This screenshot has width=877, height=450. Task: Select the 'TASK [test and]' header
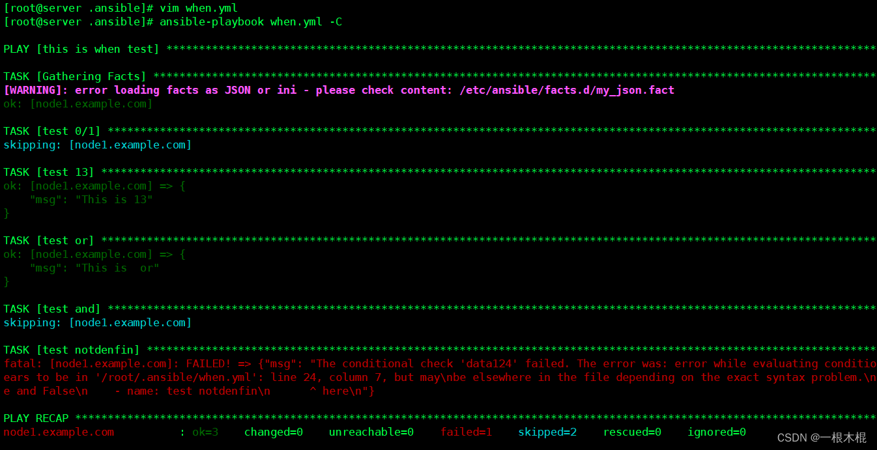(x=52, y=309)
